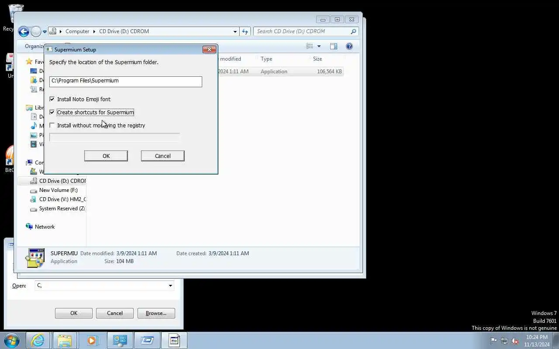Image resolution: width=559 pixels, height=349 pixels.
Task: Open the network tray icon
Action: [x=504, y=341]
